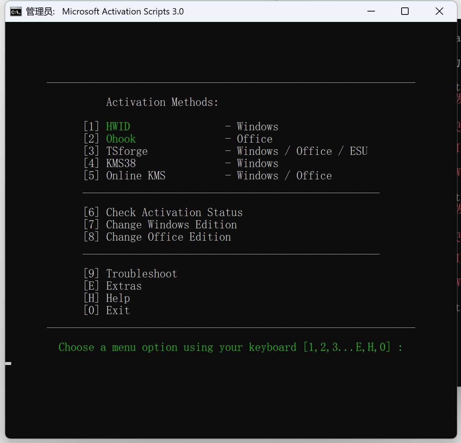Click the window title text
The width and height of the screenshot is (461, 443).
click(123, 12)
